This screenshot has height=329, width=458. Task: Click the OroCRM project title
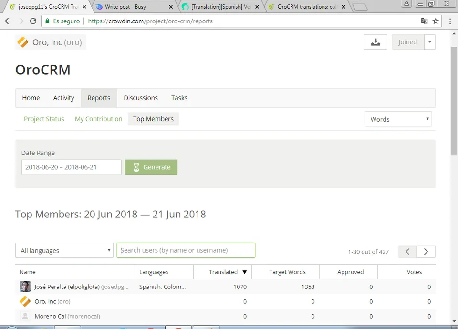pyautogui.click(x=42, y=70)
